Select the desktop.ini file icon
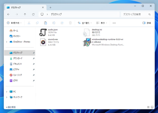The image size is (158, 113). point(86,32)
